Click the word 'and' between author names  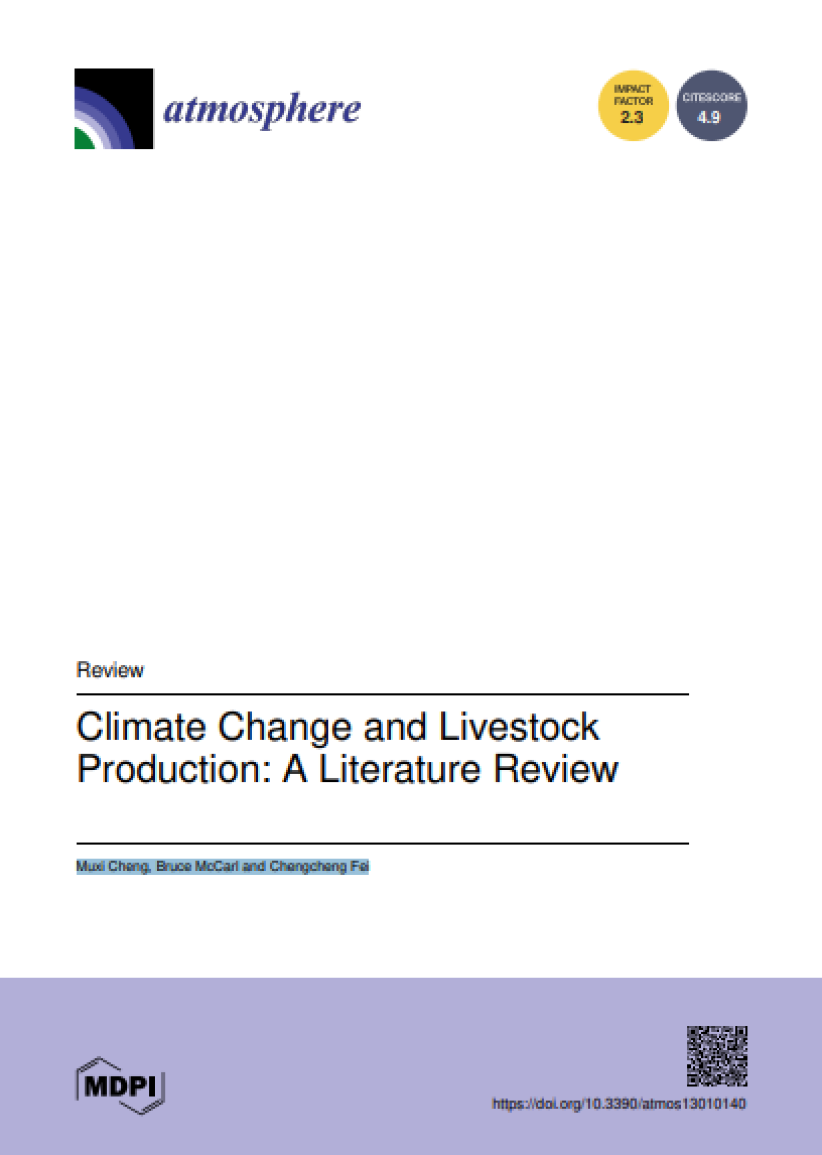[x=254, y=866]
